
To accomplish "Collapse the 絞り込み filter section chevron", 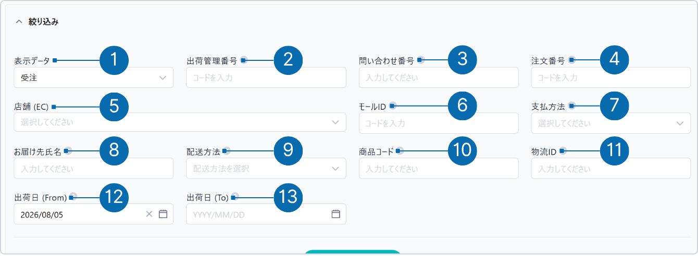I will pyautogui.click(x=19, y=22).
